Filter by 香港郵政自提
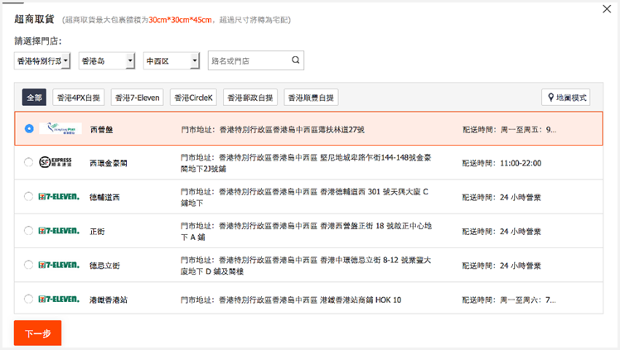Image resolution: width=620 pixels, height=350 pixels. pos(250,98)
